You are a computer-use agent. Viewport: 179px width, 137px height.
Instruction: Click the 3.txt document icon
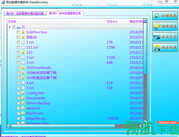point(23,62)
